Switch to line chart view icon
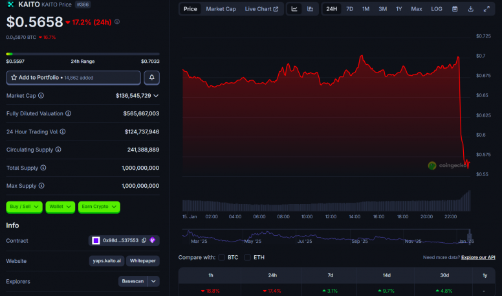This screenshot has height=296, width=502. click(x=294, y=9)
